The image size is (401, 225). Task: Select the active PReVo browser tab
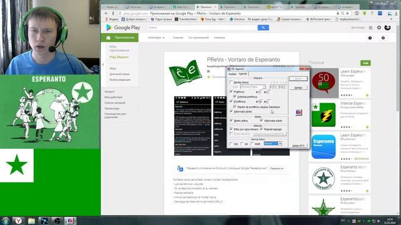pos(206,7)
